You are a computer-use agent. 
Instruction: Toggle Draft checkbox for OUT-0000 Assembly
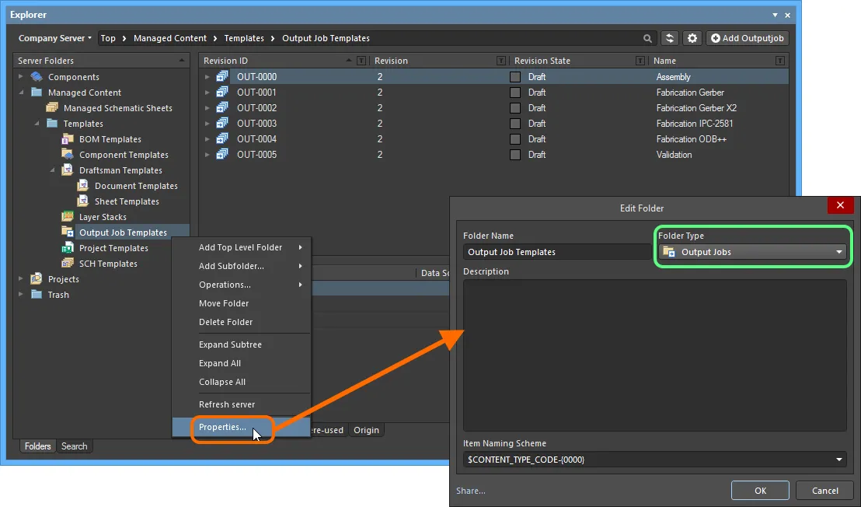pyautogui.click(x=515, y=77)
